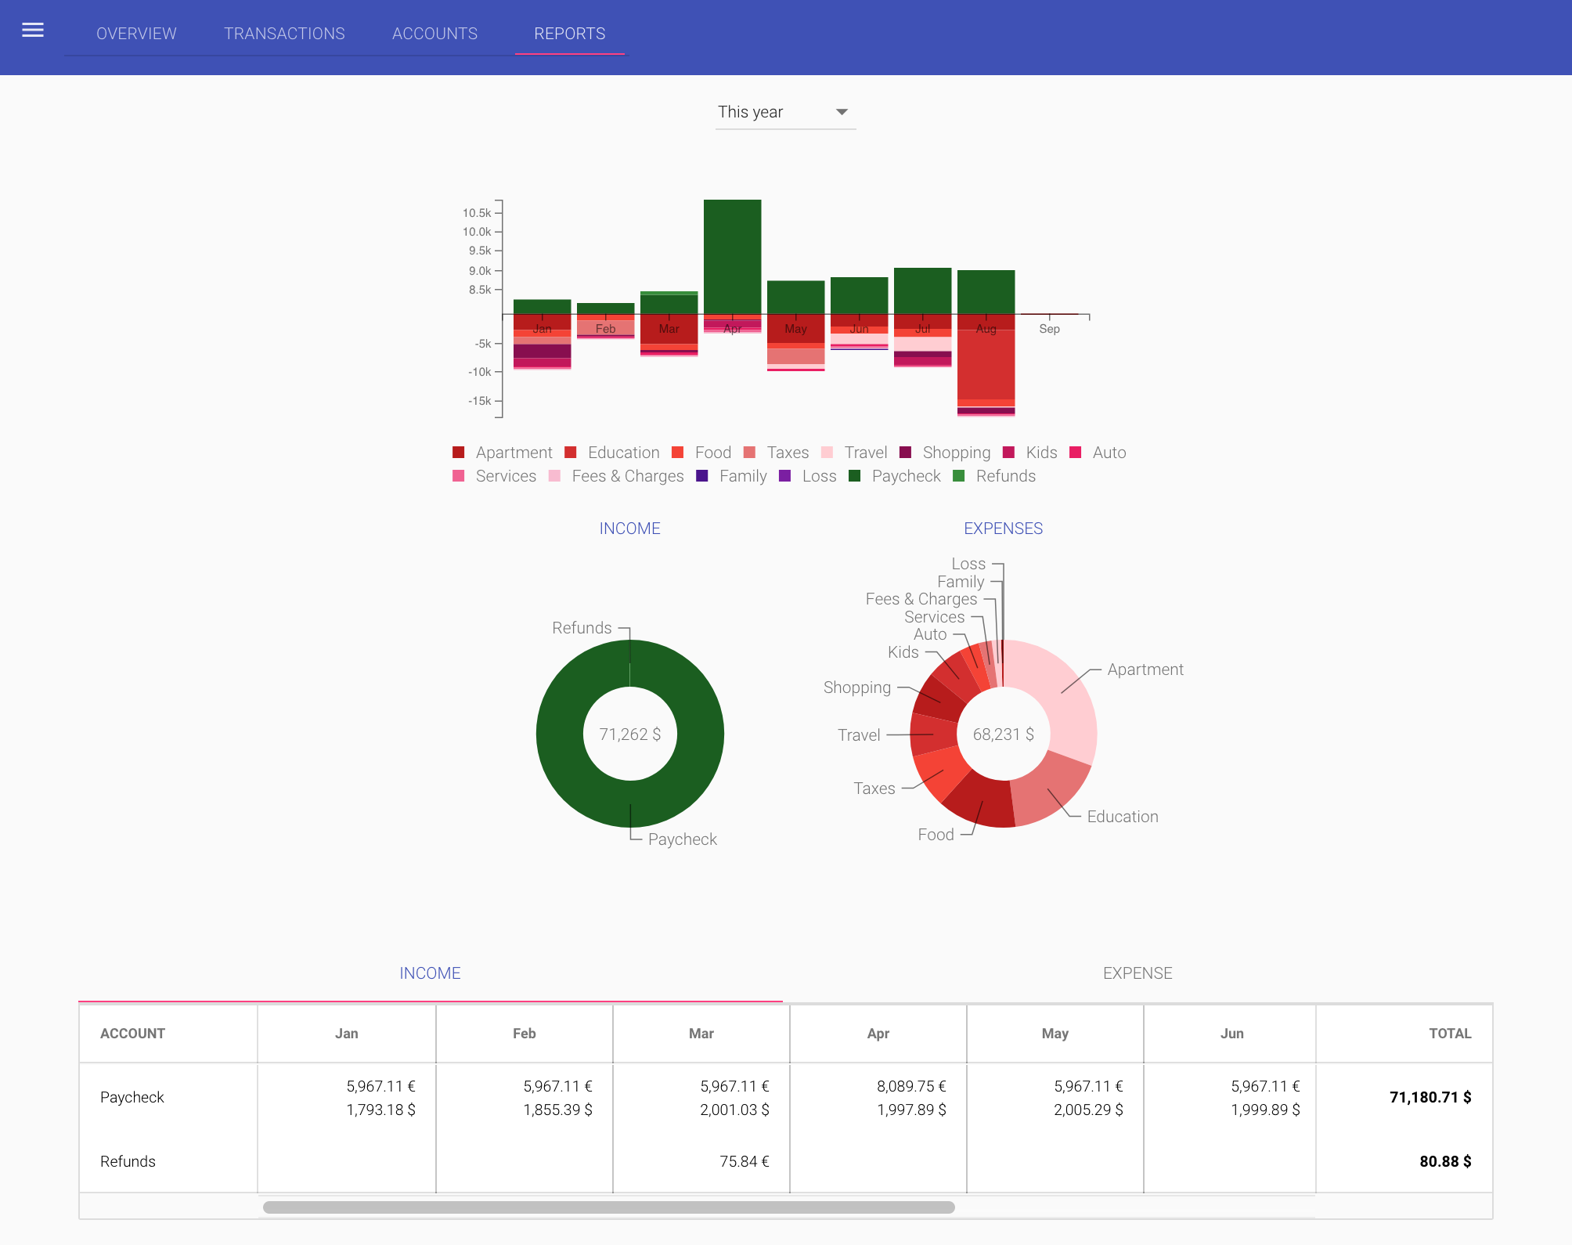
Task: Click the horizontal scrollbar below the table
Action: 611,1207
